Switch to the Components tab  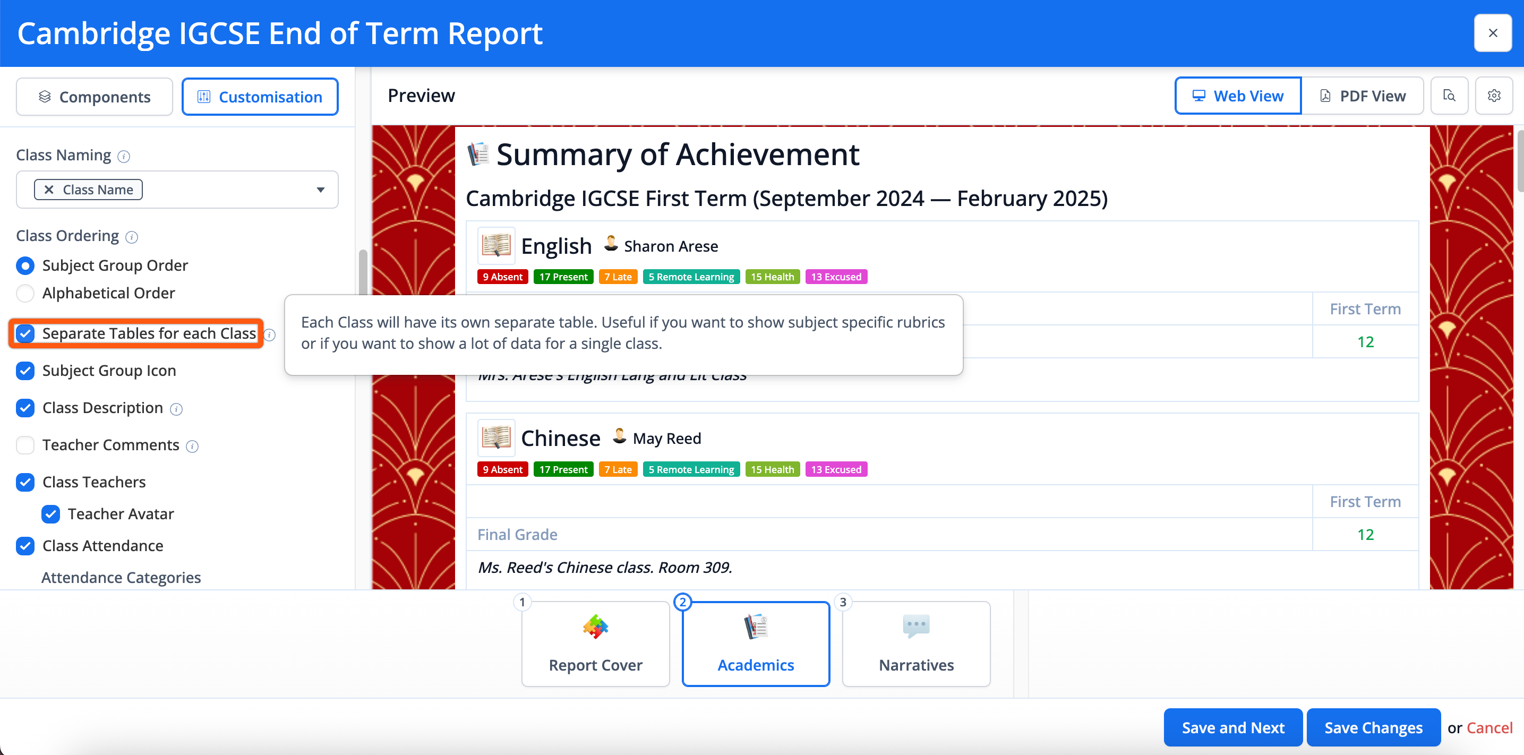pos(95,97)
